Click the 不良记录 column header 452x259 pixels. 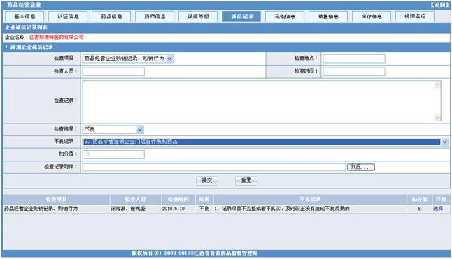coord(310,199)
